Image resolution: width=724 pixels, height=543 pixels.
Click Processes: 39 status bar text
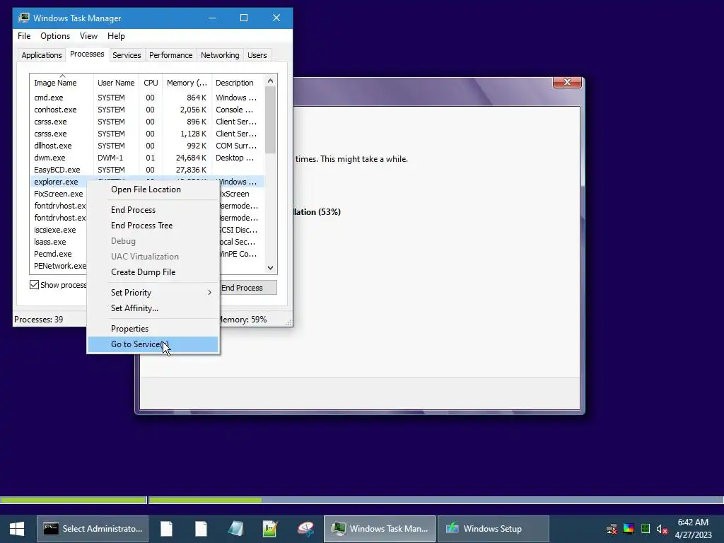pos(38,320)
